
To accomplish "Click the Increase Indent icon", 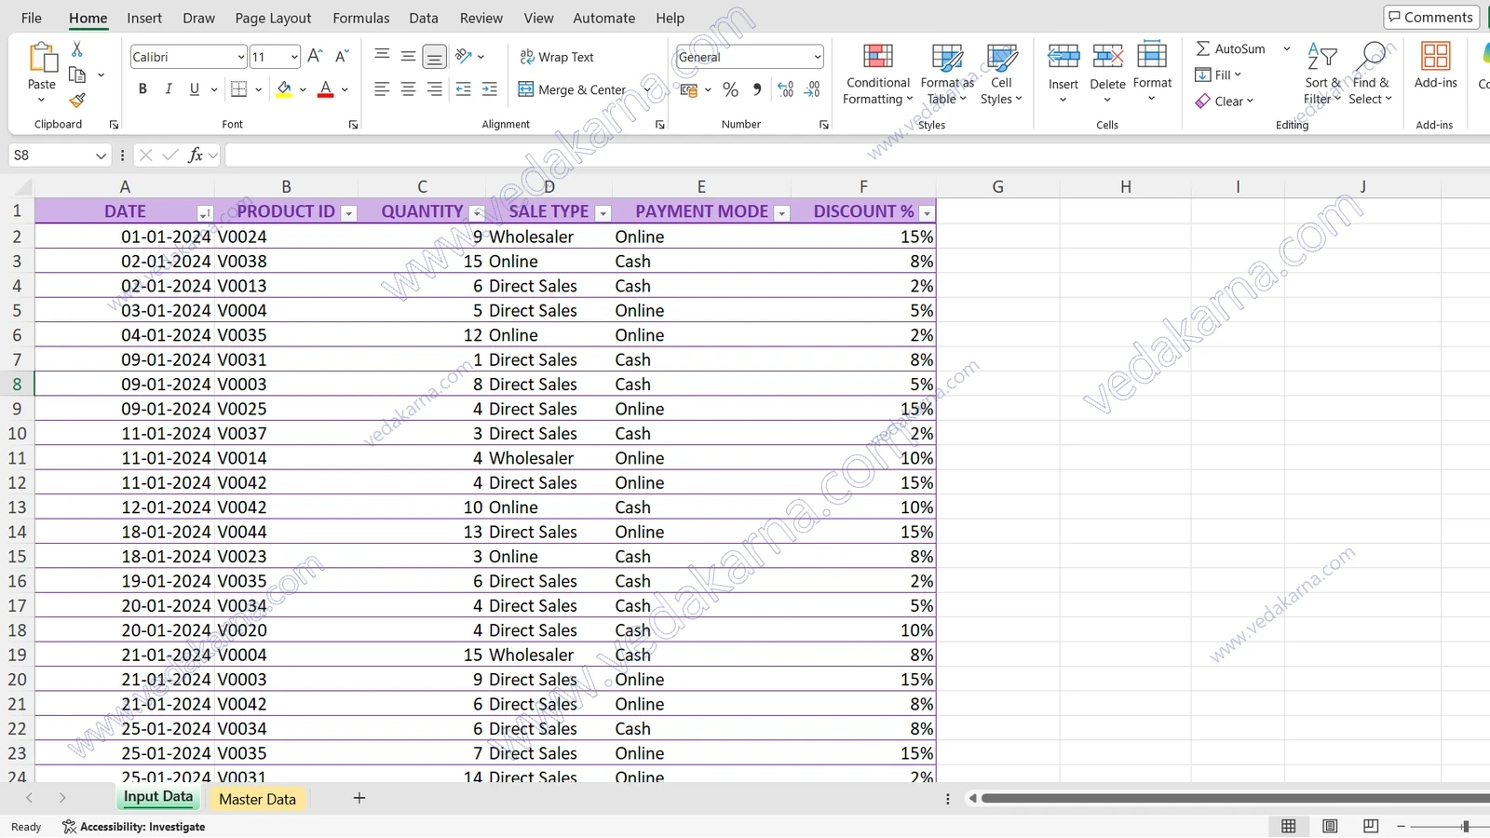I will click(x=490, y=89).
